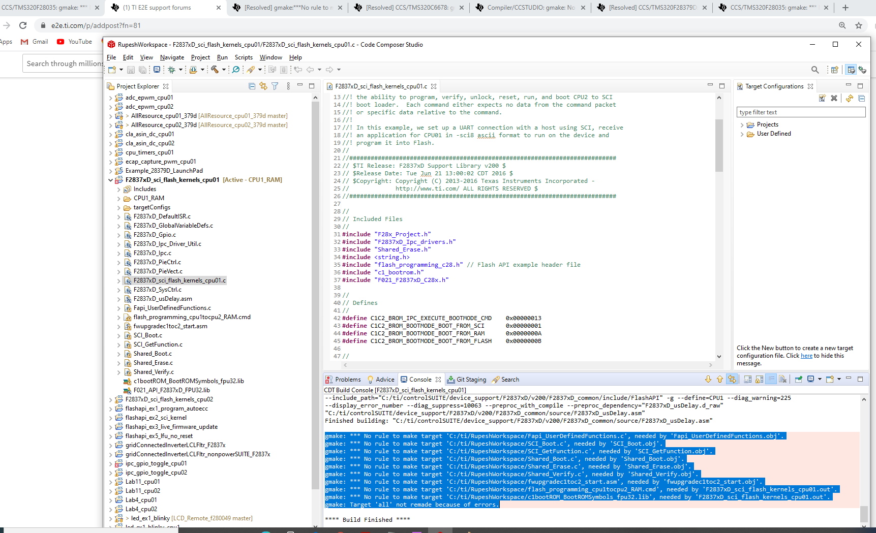This screenshot has height=533, width=876.
Task: Collapse F2837xD_sci_flash_kernels_cpu01 project tree
Action: [x=111, y=180]
